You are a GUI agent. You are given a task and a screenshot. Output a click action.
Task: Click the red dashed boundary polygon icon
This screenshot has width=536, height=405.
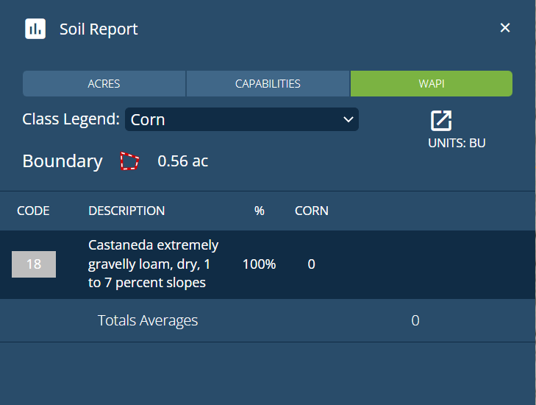[129, 161]
